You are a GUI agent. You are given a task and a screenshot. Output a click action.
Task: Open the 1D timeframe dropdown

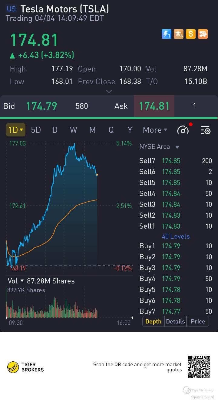tap(15, 130)
